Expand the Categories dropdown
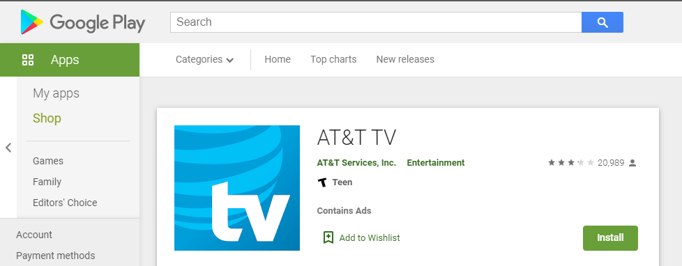 [204, 60]
